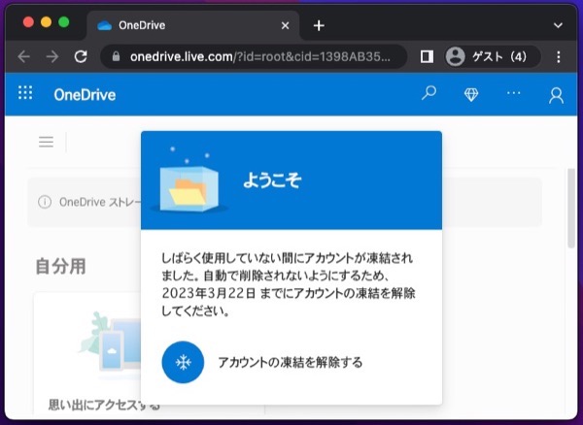Open OneDrive search

[429, 93]
